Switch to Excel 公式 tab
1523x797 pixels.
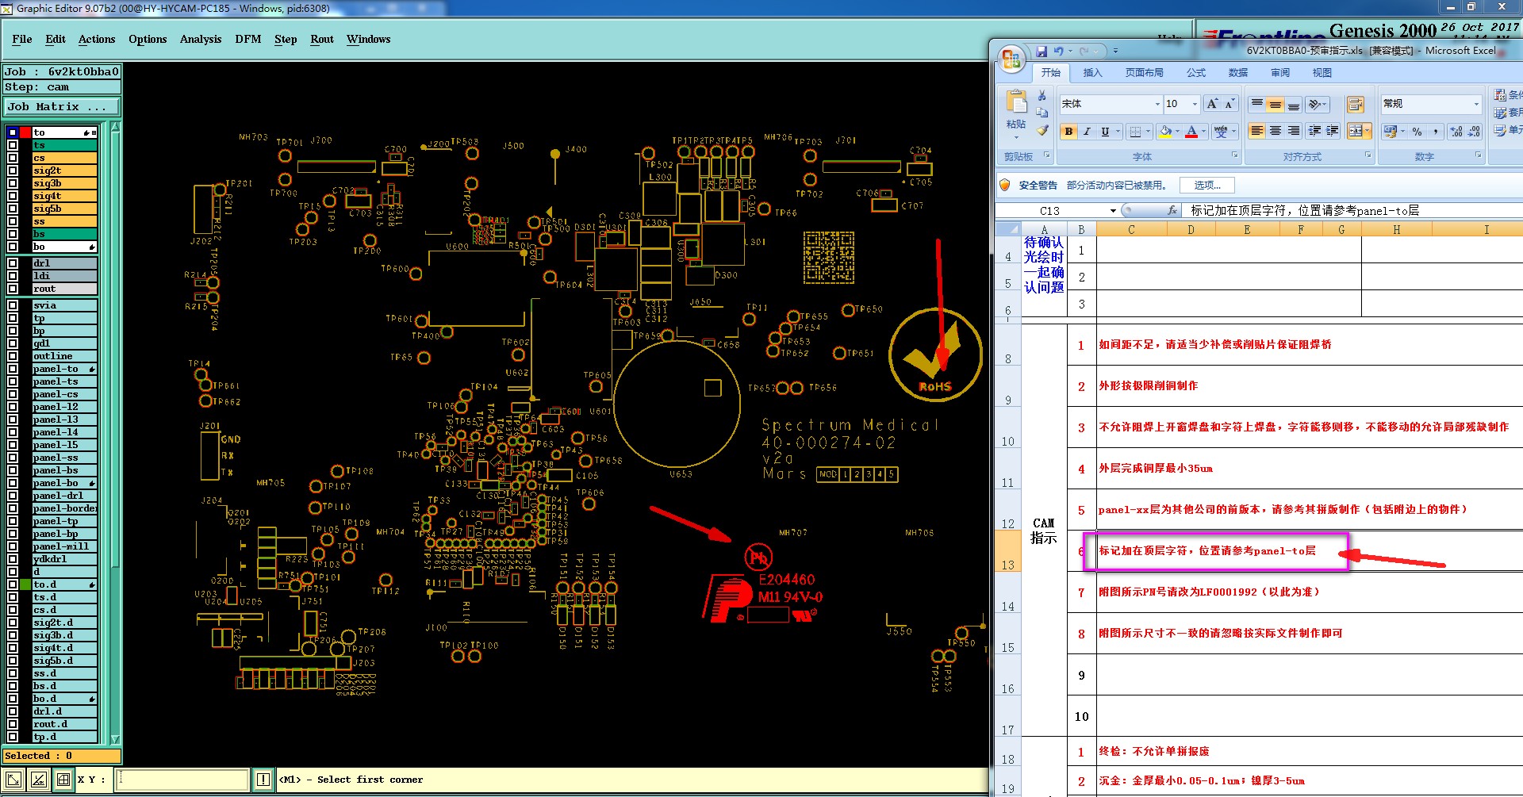coord(1196,73)
